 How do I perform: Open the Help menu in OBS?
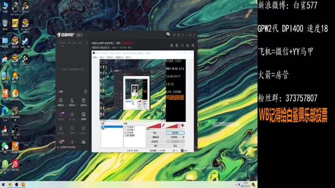(x=129, y=57)
